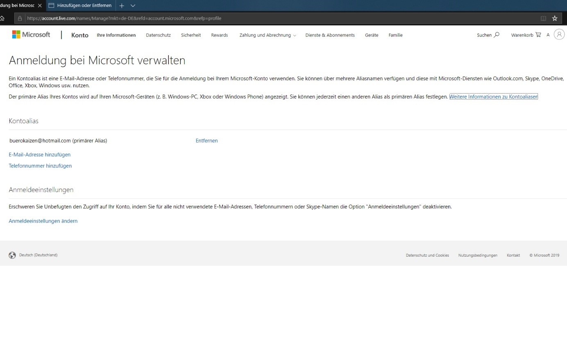Click the Anmeldeeinstellungen section heading

coord(41,190)
